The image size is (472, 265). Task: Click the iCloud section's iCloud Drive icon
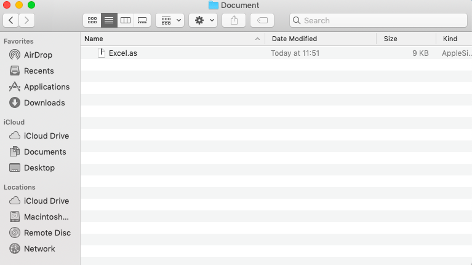(x=15, y=136)
